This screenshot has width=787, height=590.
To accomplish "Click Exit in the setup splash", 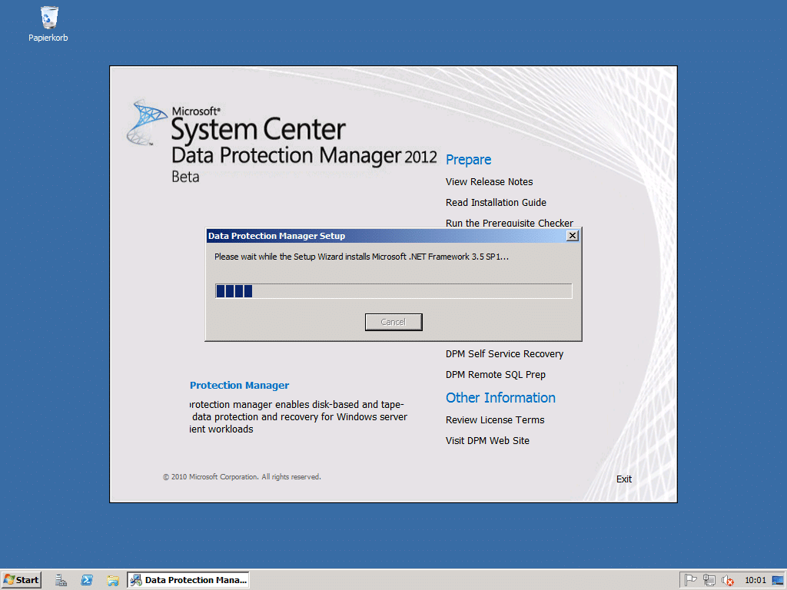I will tap(624, 479).
